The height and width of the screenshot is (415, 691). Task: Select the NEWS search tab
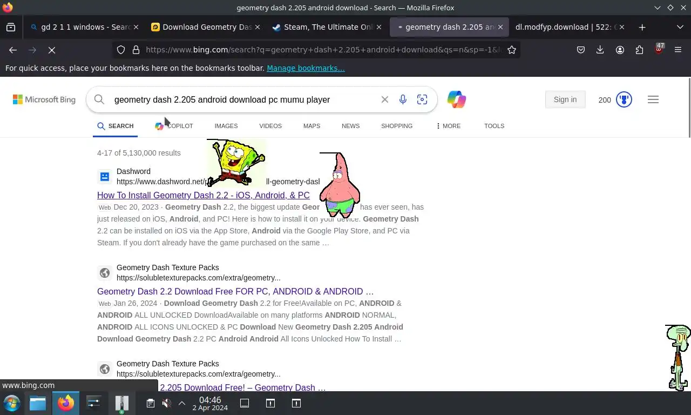tap(350, 126)
